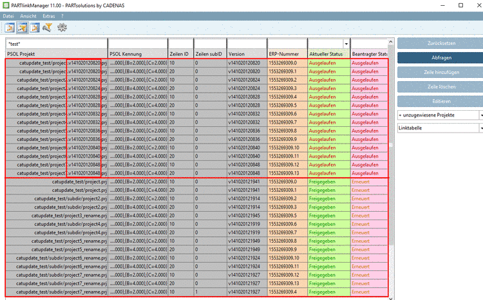The height and width of the screenshot is (300, 483).
Task: Select ERP-Nummer 1553269309.10 in Ausgelaufen row
Action: click(287, 148)
